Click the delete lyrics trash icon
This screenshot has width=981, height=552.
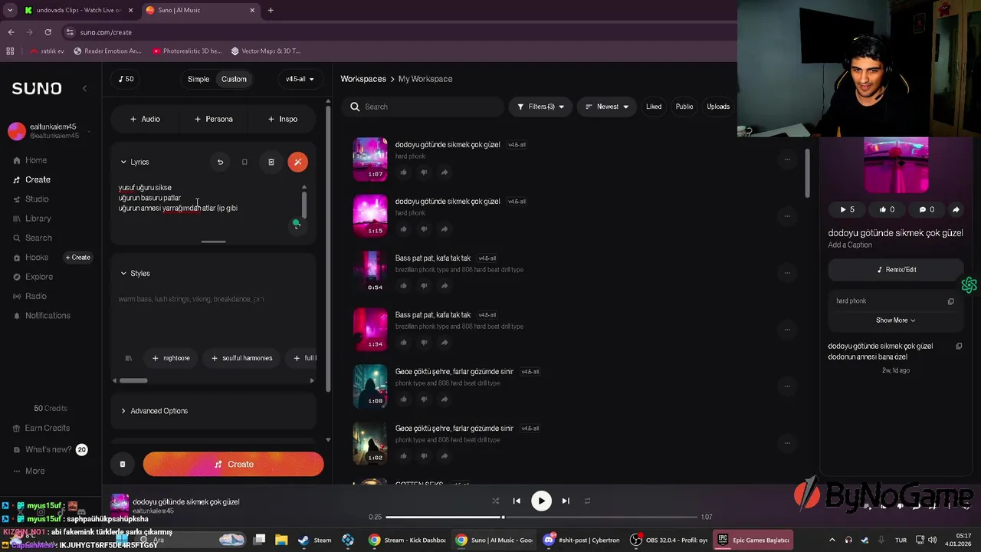pos(271,162)
